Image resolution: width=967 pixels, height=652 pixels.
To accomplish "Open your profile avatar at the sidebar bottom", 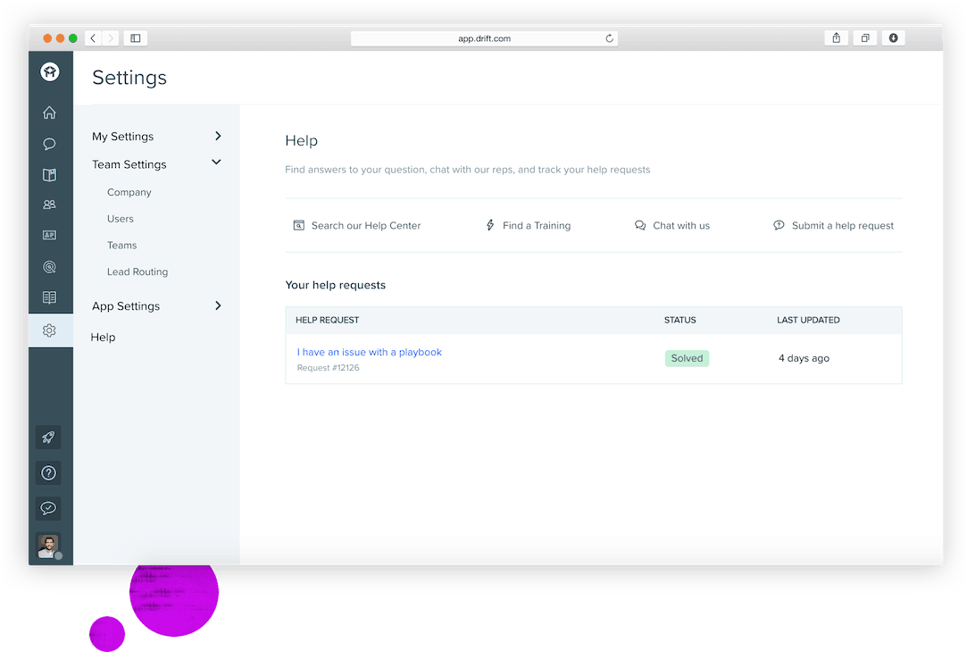I will point(47,546).
